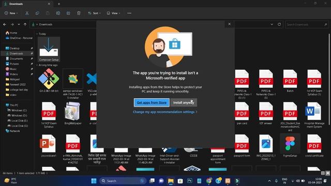Image resolution: width=331 pixels, height=186 pixels.
Task: Select the pan card PDF file
Action: tap(242, 113)
